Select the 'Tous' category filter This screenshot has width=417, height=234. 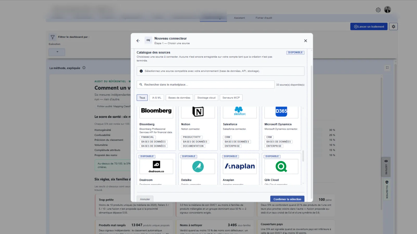tap(142, 98)
